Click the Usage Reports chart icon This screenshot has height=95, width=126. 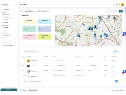tap(3, 43)
